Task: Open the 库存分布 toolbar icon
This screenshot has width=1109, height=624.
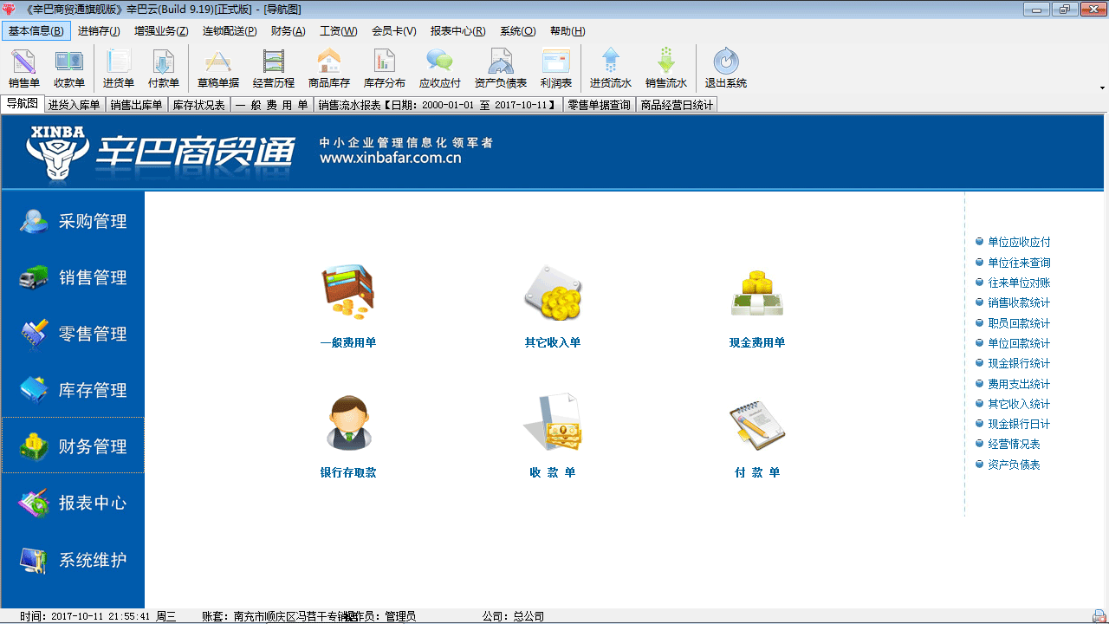Action: click(385, 69)
